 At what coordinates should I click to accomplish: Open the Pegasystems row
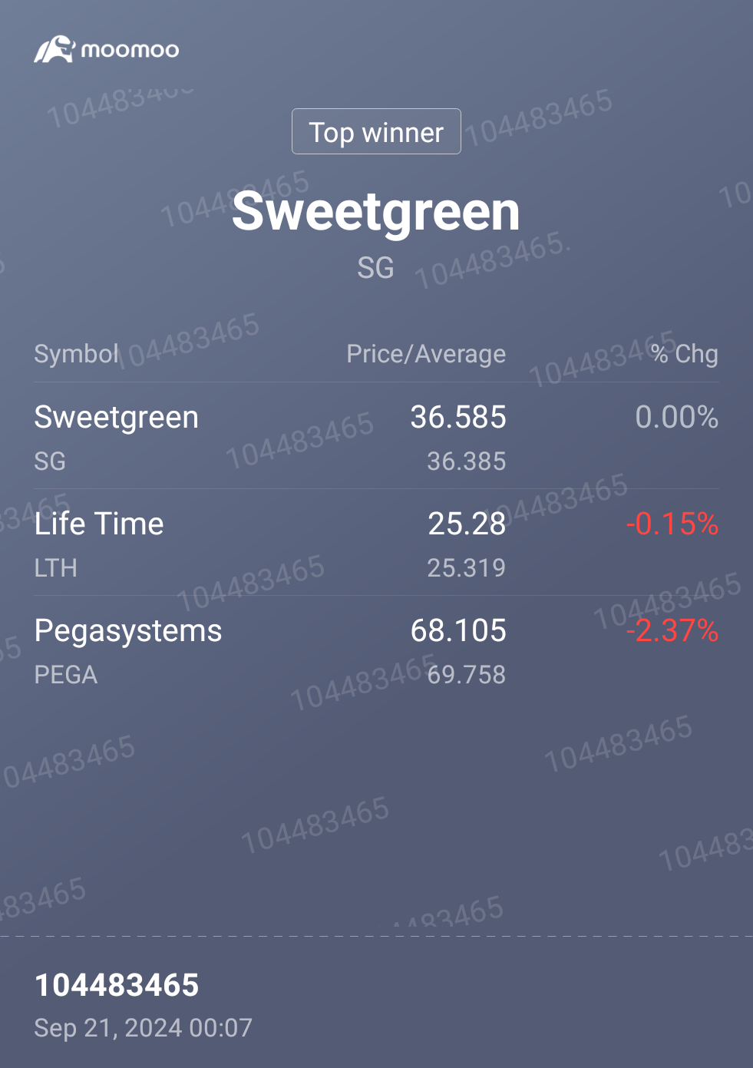tap(376, 650)
